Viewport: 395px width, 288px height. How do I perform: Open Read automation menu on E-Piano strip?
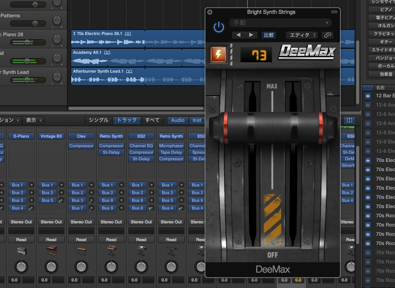point(21,240)
